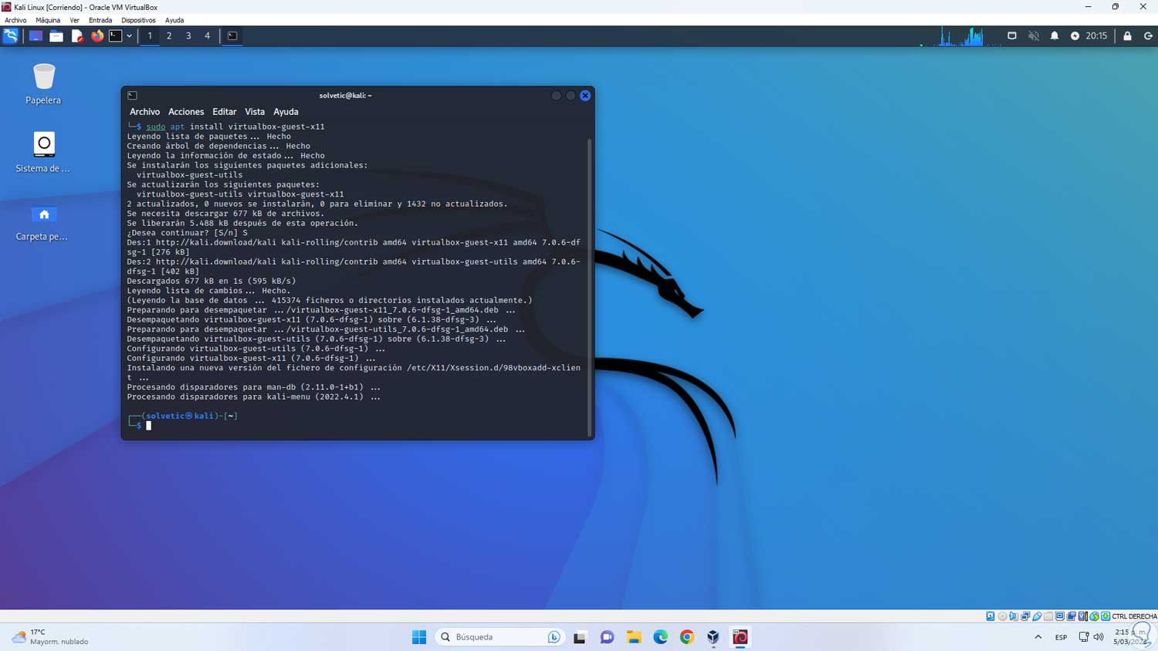The width and height of the screenshot is (1158, 651).
Task: Click the VirtualBox display status indicator
Action: pos(1060,616)
